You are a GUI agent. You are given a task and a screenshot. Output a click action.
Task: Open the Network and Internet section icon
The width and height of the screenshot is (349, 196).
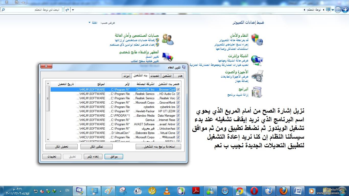(x=257, y=60)
